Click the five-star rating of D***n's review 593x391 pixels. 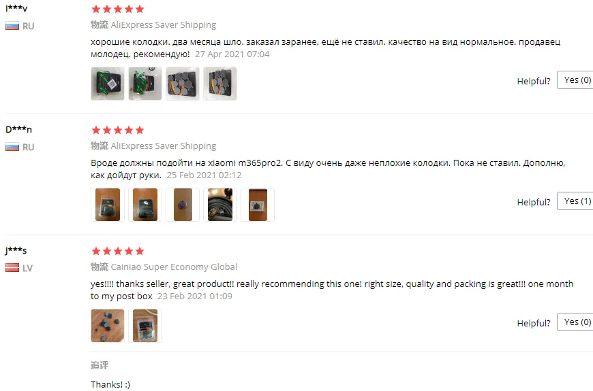coord(118,130)
